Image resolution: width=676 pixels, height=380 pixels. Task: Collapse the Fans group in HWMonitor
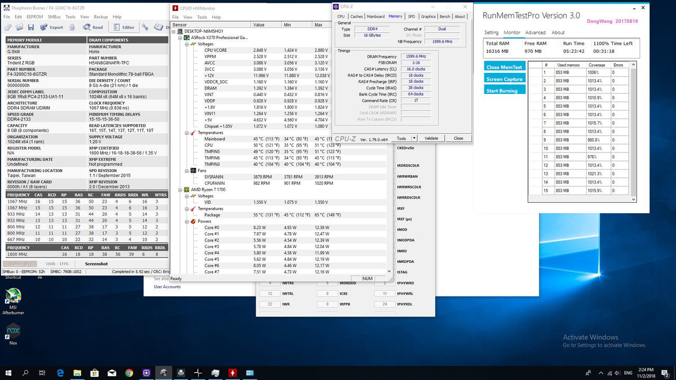[x=187, y=171]
